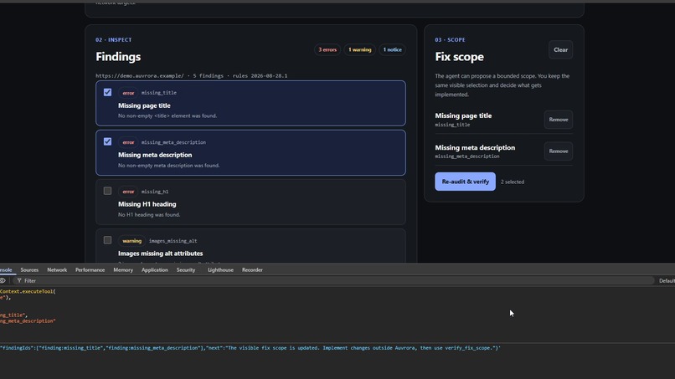Viewport: 675px width, 379px height.
Task: Click the error tag beside missing_title
Action: coord(128,93)
